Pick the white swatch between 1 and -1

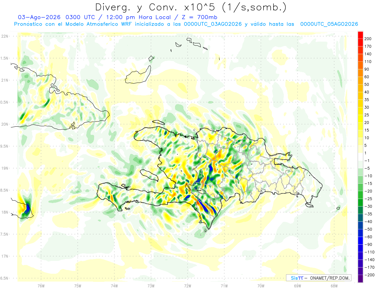click(x=360, y=157)
